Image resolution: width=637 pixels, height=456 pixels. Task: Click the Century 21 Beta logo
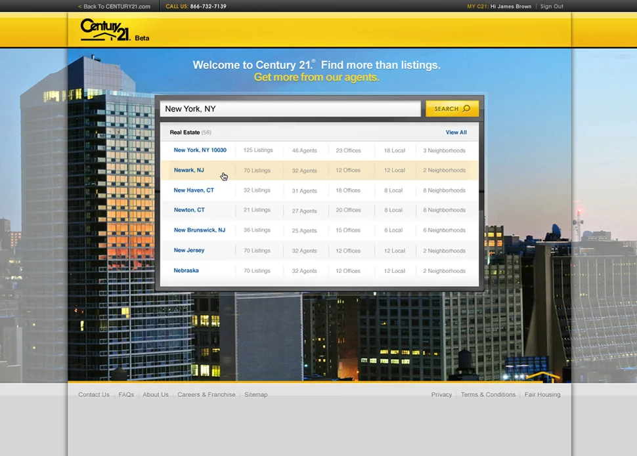point(115,30)
